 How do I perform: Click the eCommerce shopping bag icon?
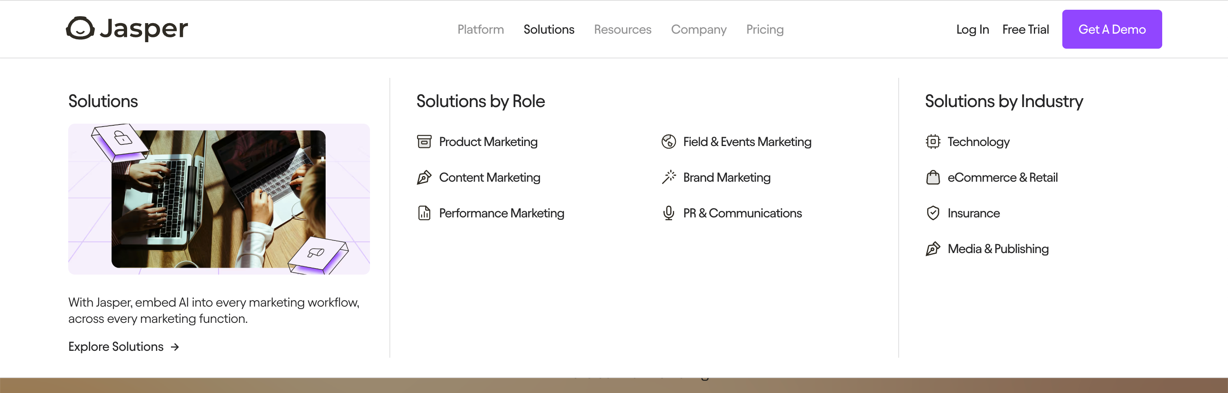pos(932,178)
